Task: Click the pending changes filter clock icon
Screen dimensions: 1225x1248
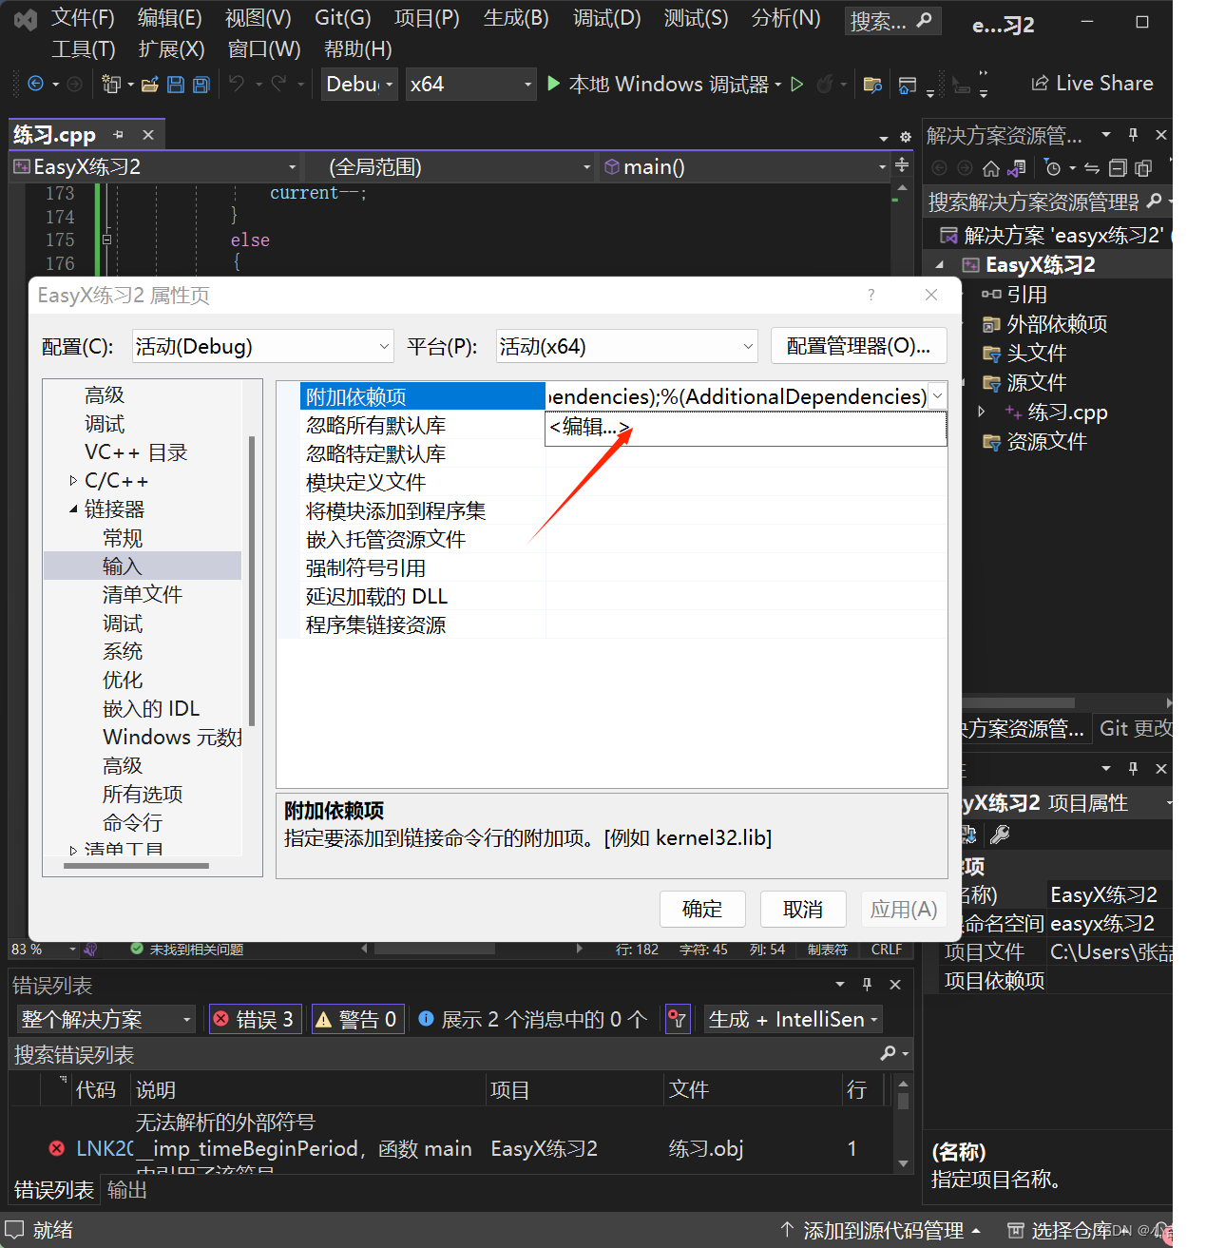Action: 1052,168
